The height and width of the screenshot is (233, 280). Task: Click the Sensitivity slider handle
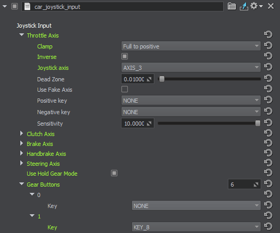point(258,123)
